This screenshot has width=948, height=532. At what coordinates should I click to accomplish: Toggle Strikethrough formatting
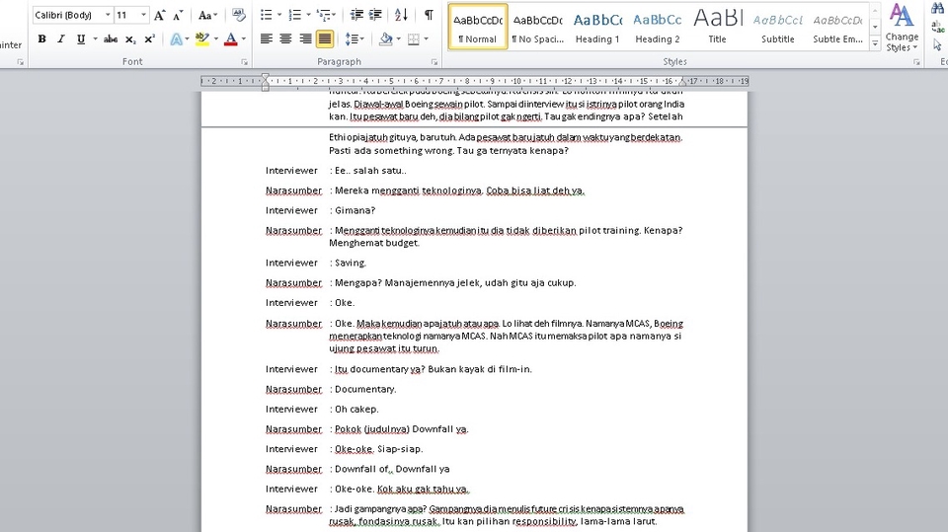coord(111,39)
